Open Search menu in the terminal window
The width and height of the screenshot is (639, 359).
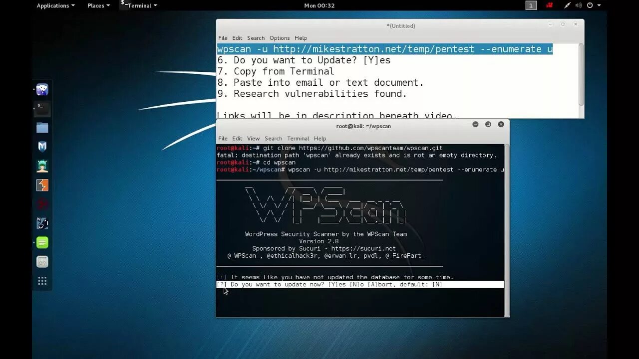[273, 139]
